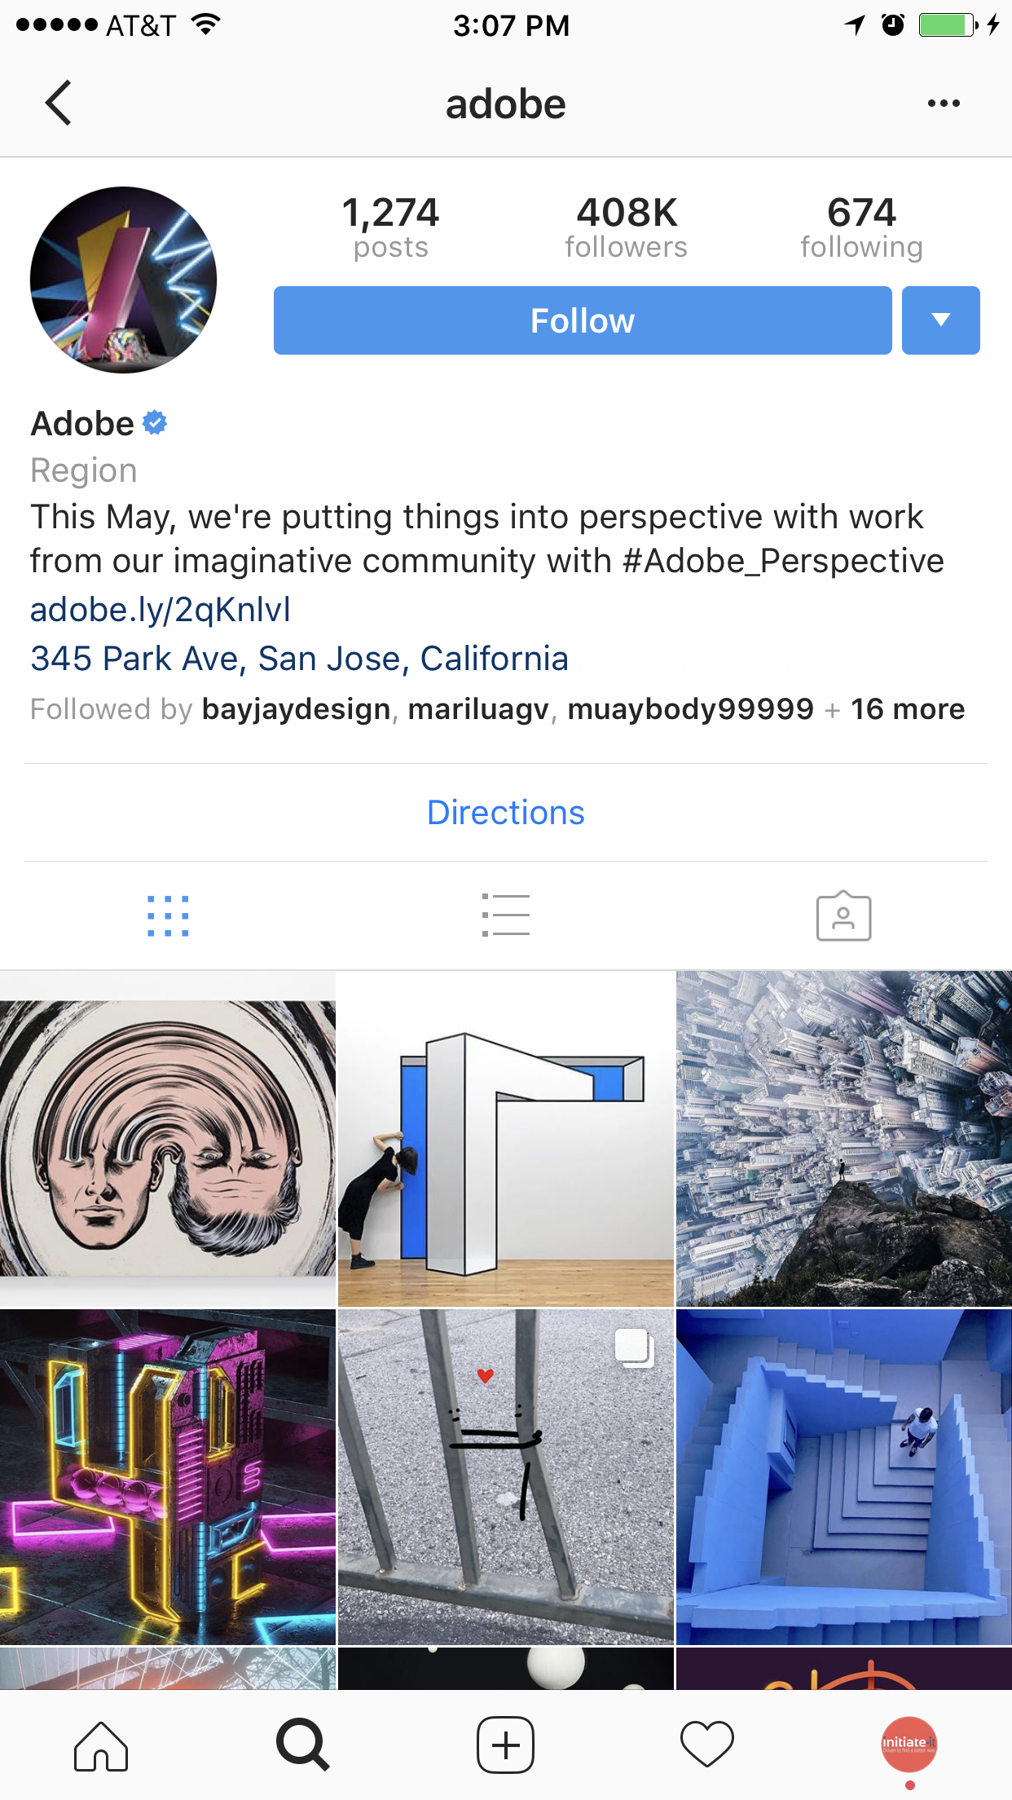Switch to grid view of posts

[168, 916]
